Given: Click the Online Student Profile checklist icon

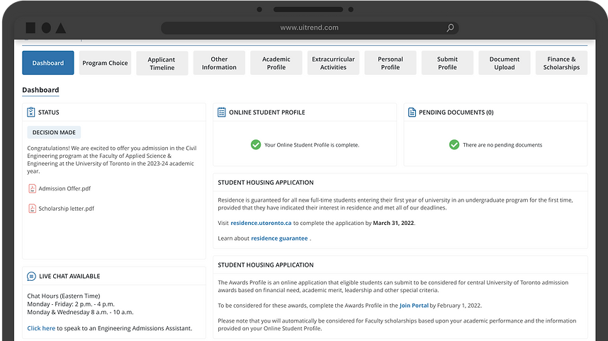Looking at the screenshot, I should [x=222, y=112].
